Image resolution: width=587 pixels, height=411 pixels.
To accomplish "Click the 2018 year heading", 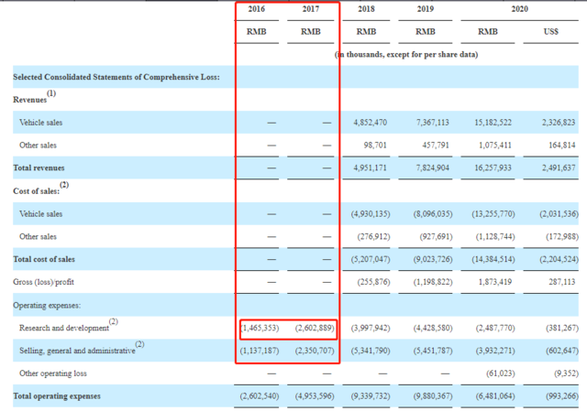I will [368, 9].
